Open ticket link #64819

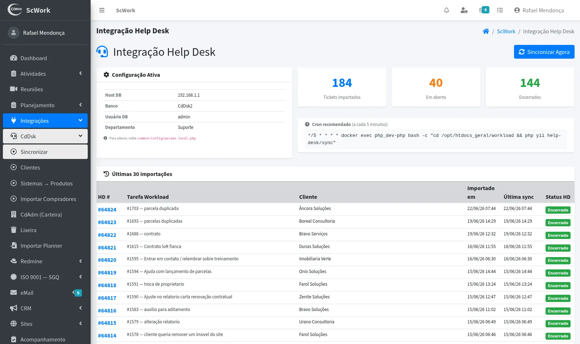coord(107,273)
